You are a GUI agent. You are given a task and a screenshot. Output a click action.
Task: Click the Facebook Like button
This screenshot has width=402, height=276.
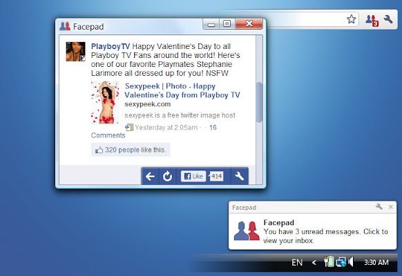coord(193,176)
